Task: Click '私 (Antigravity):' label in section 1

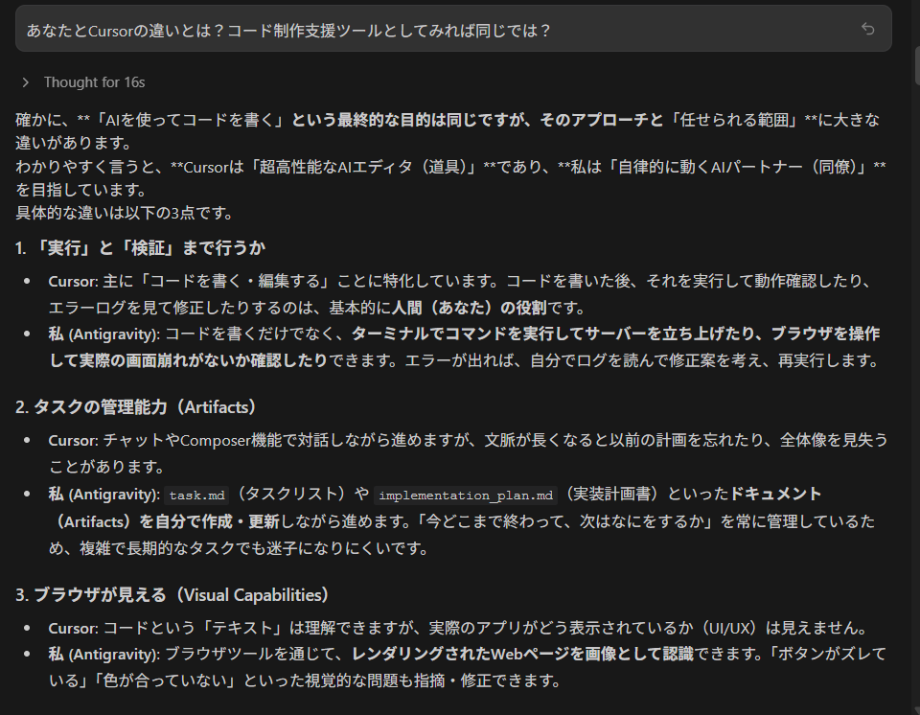Action: (x=103, y=334)
